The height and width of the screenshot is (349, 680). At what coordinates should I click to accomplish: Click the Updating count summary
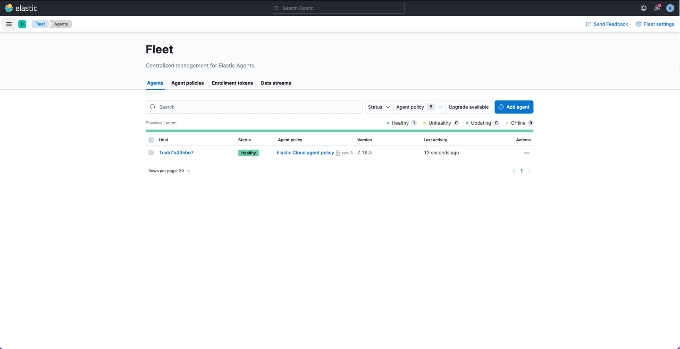482,123
